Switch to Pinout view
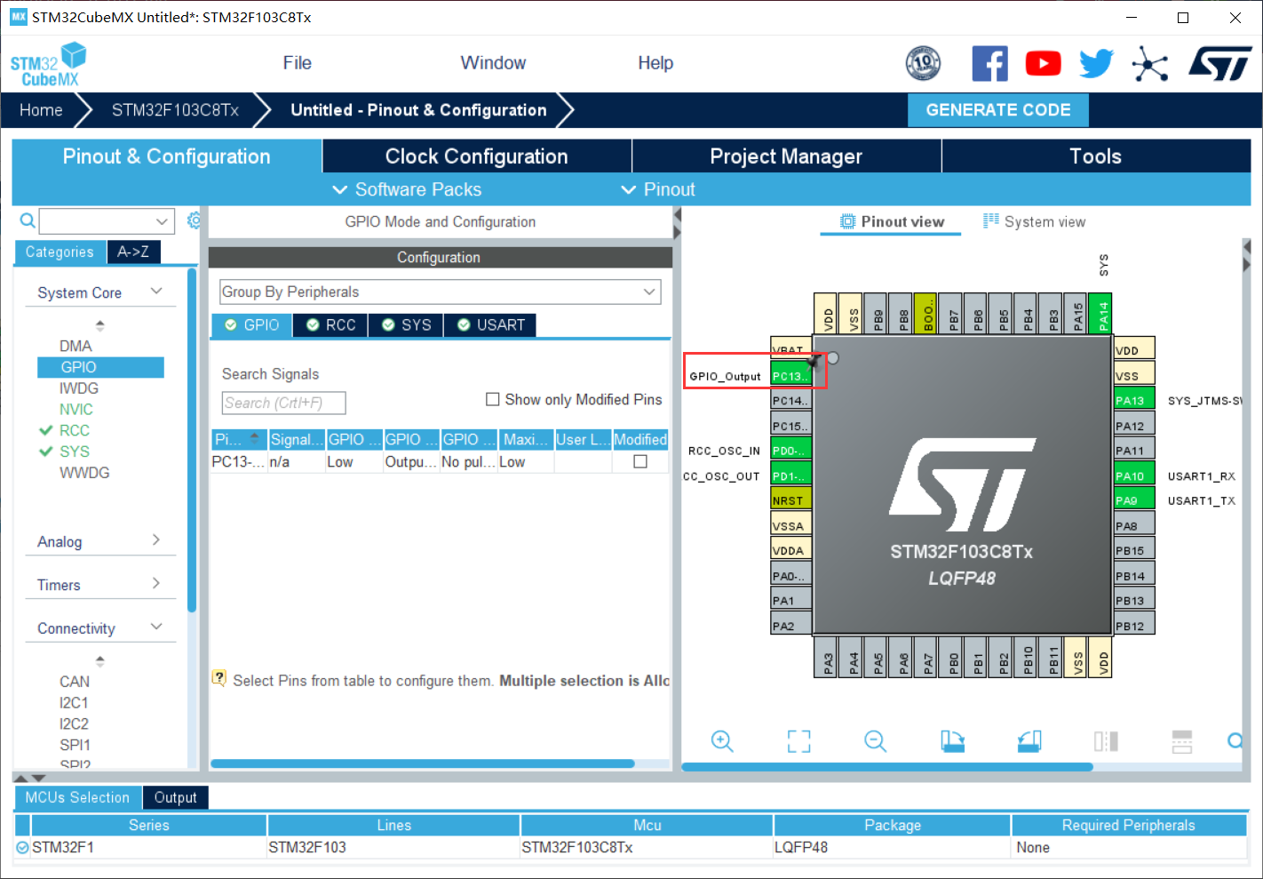The width and height of the screenshot is (1263, 879). (892, 221)
